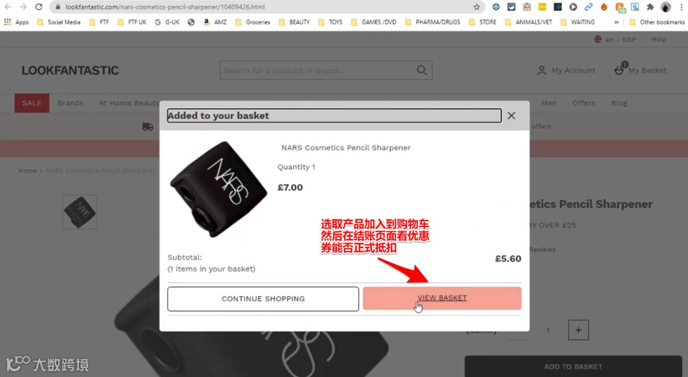Go back with the browser back arrow
Screen dimensions: 688x377
tap(8, 7)
